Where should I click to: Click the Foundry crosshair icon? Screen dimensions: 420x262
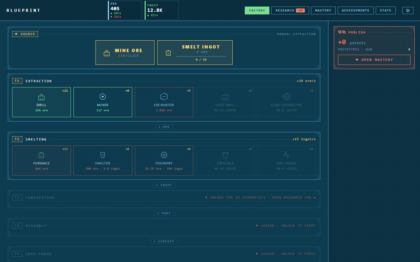(164, 155)
